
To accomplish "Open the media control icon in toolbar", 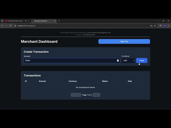I will click(161, 26).
